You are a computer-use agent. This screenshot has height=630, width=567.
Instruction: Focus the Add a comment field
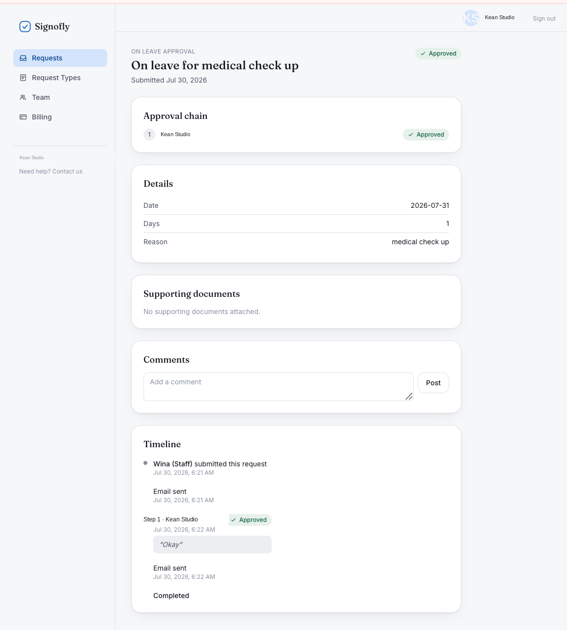click(x=278, y=387)
